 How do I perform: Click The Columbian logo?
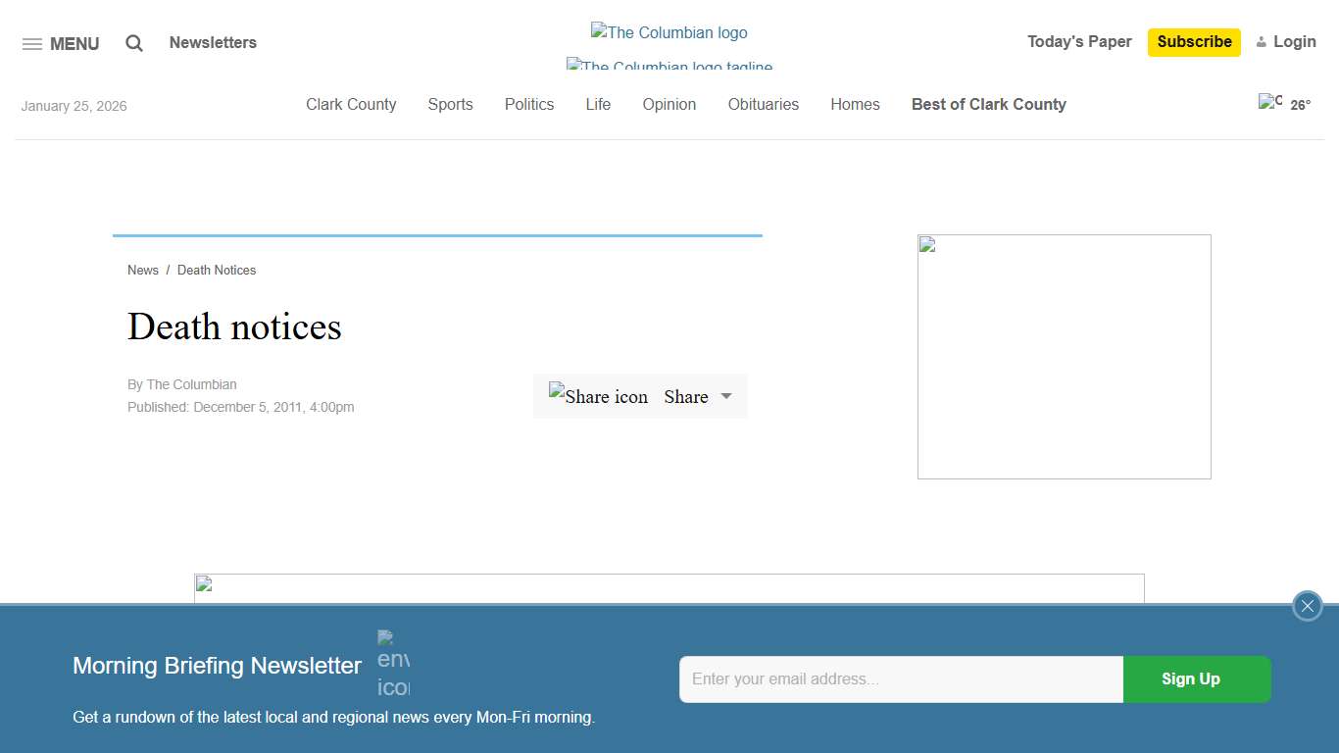click(x=669, y=32)
